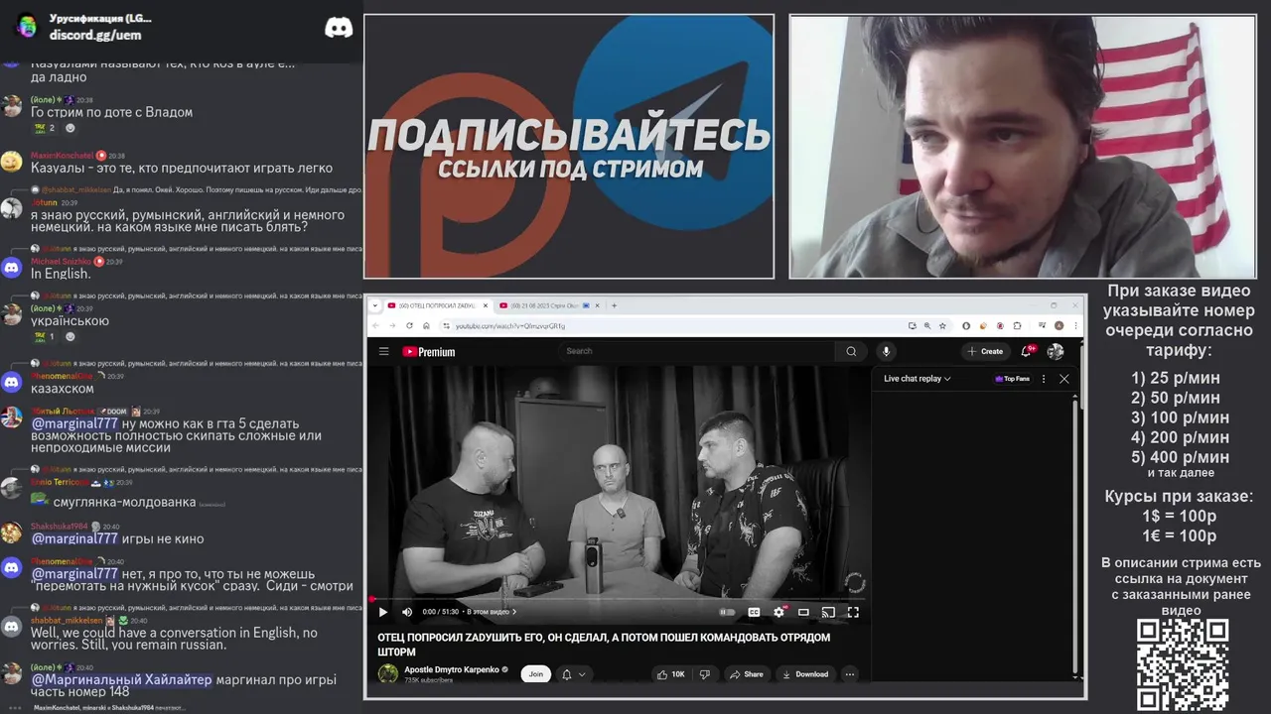The width and height of the screenshot is (1271, 714).
Task: Open YouTube notifications bell showing 9+
Action: click(1028, 351)
